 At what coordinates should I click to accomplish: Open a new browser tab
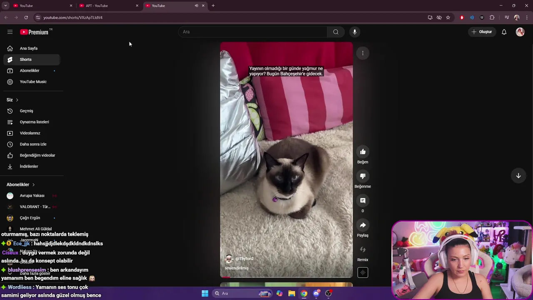point(213,5)
